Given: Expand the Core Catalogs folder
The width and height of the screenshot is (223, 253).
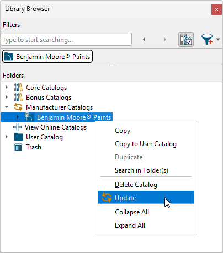Looking at the screenshot, I should pos(7,87).
